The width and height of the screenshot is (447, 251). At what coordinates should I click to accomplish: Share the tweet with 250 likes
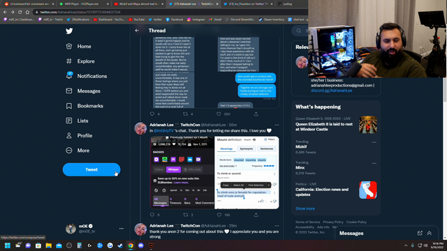pyautogui.click(x=256, y=114)
